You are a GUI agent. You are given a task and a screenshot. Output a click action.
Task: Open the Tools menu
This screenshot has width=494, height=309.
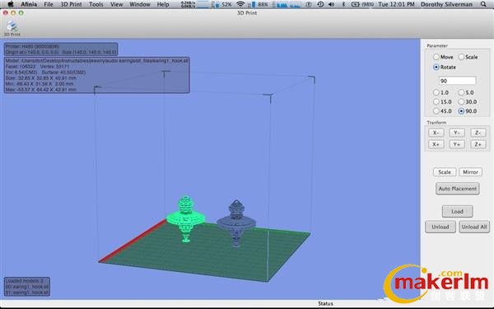pos(96,4)
